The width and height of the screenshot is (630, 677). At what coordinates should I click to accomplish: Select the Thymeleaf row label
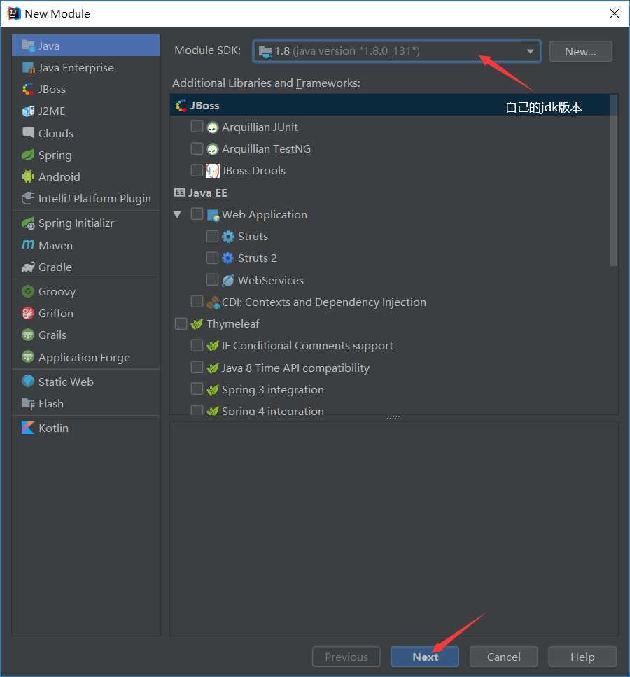(232, 324)
